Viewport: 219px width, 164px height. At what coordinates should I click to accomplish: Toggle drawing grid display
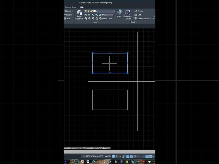[x=114, y=156]
